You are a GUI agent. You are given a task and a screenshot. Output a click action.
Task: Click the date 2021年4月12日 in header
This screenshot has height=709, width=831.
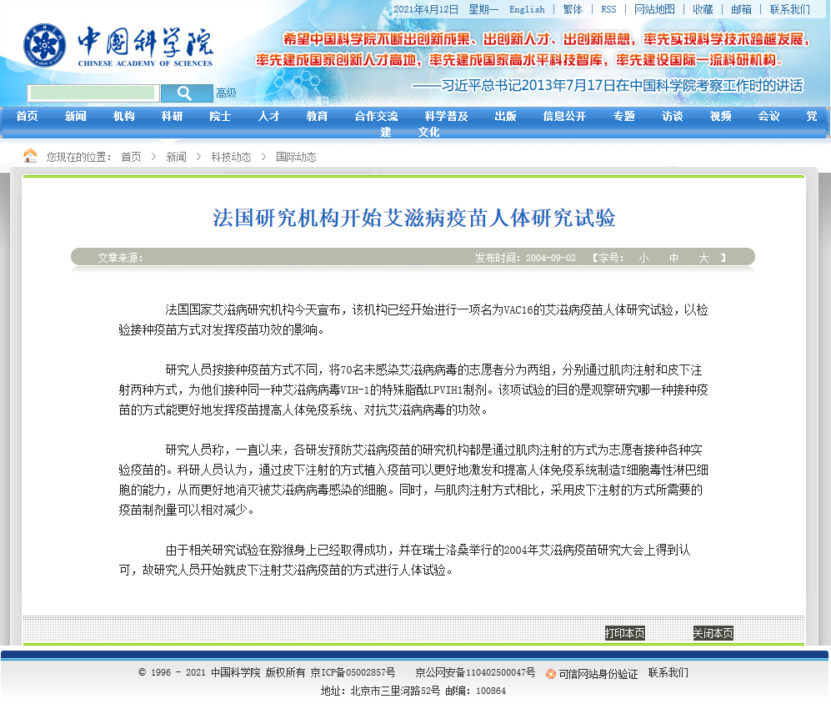coord(426,9)
